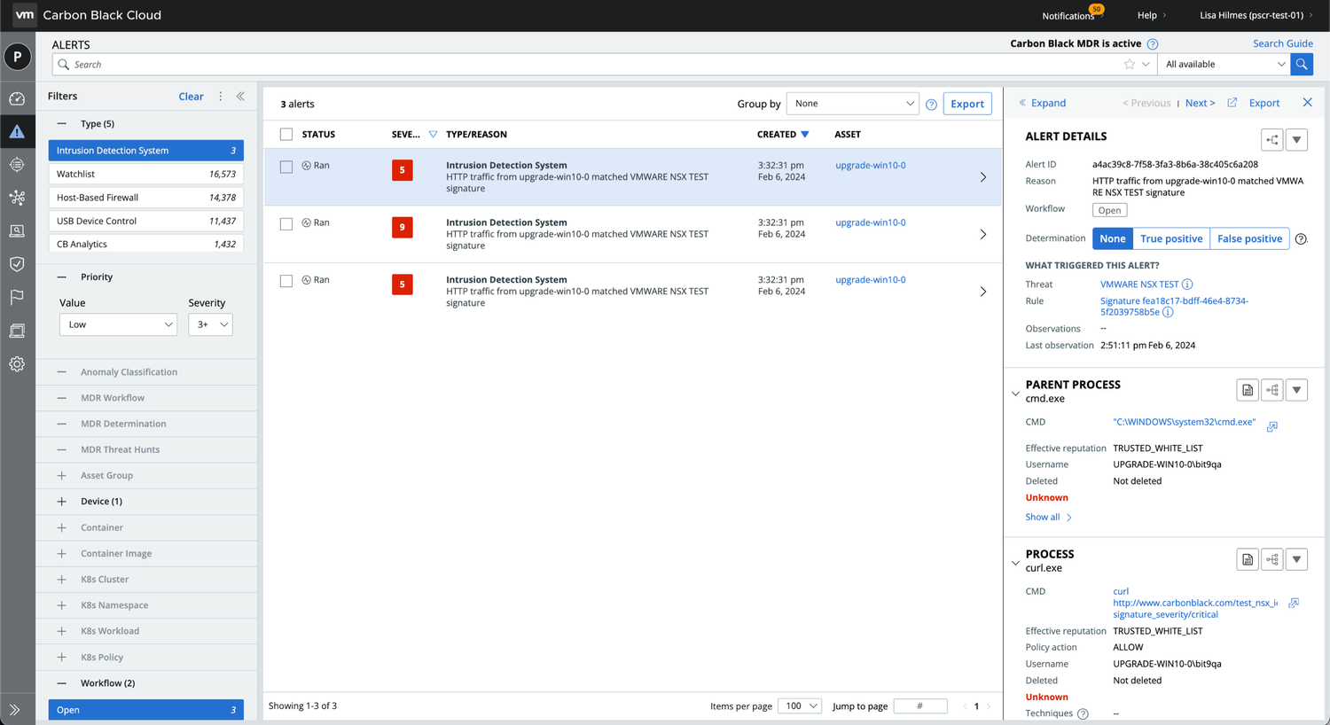Viewport: 1330px width, 725px height.
Task: Click the Jump to page field
Action: pyautogui.click(x=920, y=706)
